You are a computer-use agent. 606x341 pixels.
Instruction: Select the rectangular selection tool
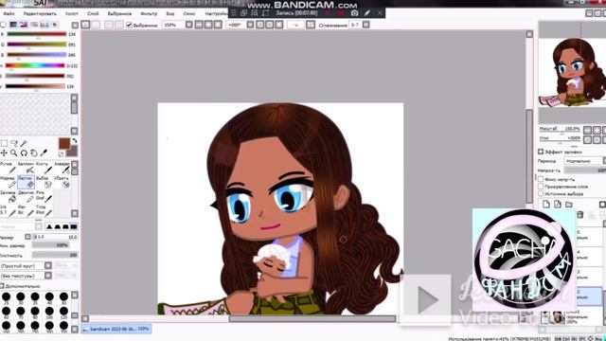(x=4, y=143)
